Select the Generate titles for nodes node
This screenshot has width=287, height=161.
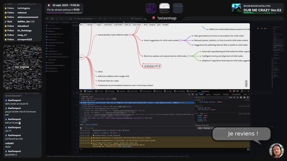tap(109, 80)
